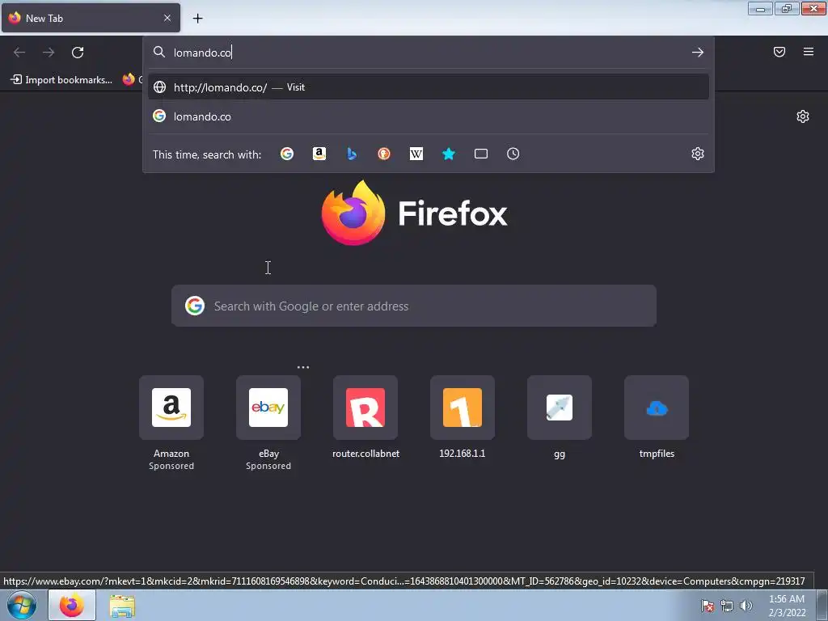Open eBay tile's three-dot context menu
The height and width of the screenshot is (621, 828).
pyautogui.click(x=302, y=367)
